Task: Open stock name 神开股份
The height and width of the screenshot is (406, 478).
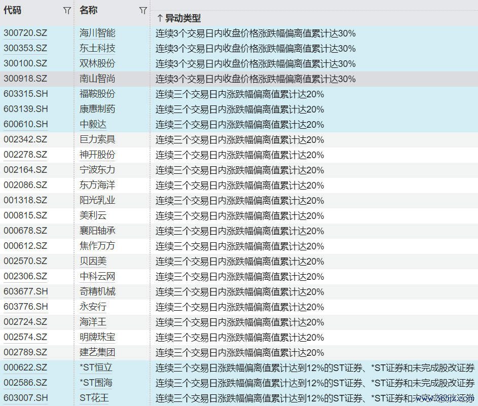Action: point(97,155)
